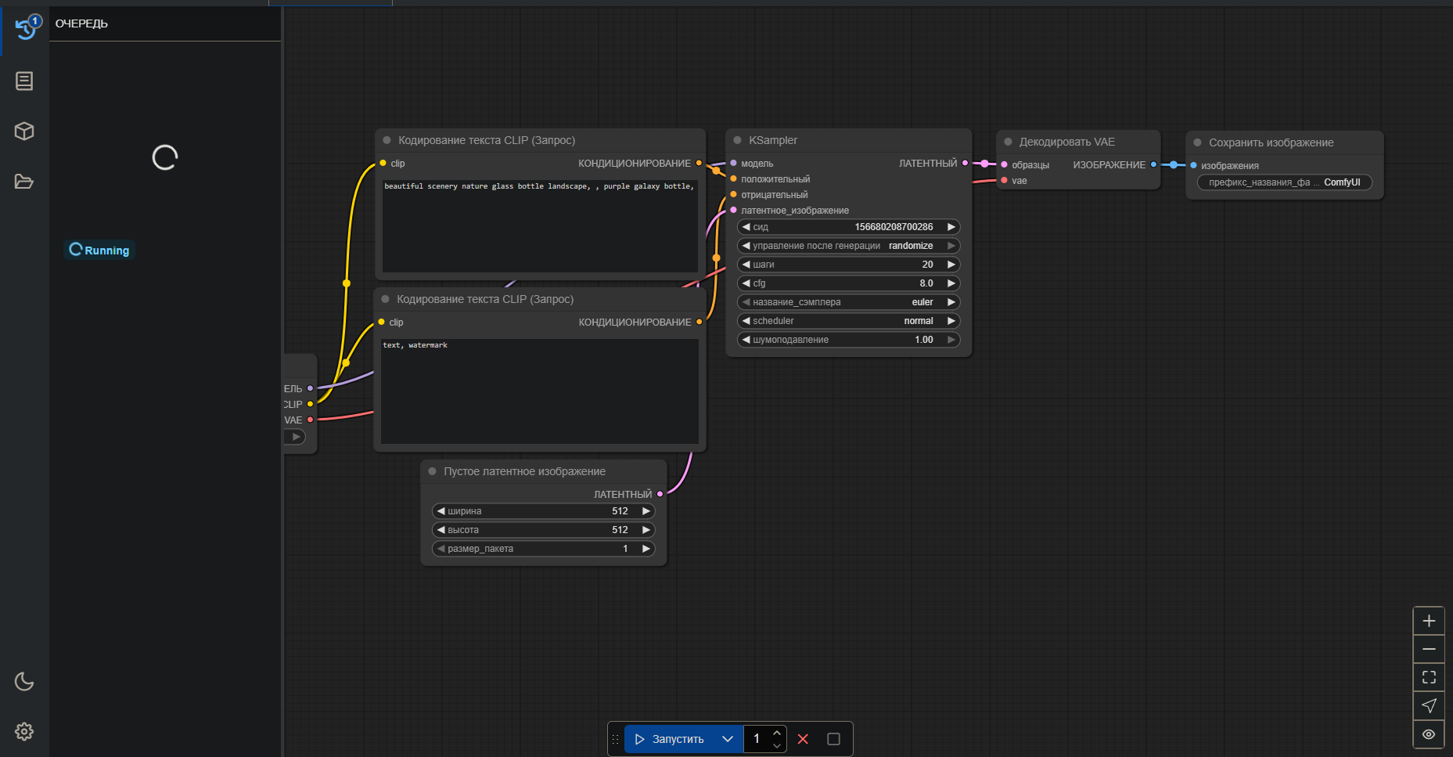Viewport: 1453px width, 757px height.
Task: Fit view to workflow
Action: coord(1428,677)
